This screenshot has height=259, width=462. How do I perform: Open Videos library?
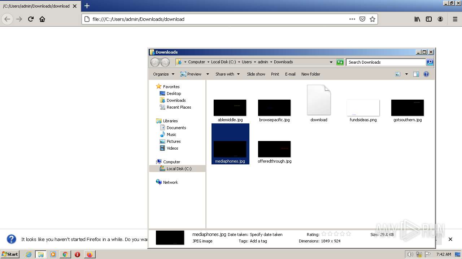[x=172, y=148]
